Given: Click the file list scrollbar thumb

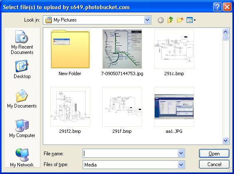Looking at the screenshot, I should tap(226, 38).
